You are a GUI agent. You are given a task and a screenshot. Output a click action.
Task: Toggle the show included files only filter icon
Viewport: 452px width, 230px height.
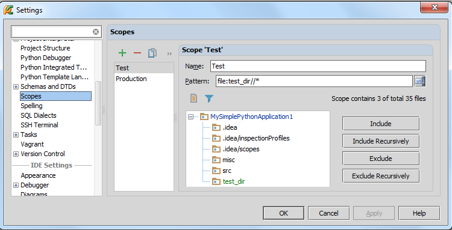pos(209,98)
